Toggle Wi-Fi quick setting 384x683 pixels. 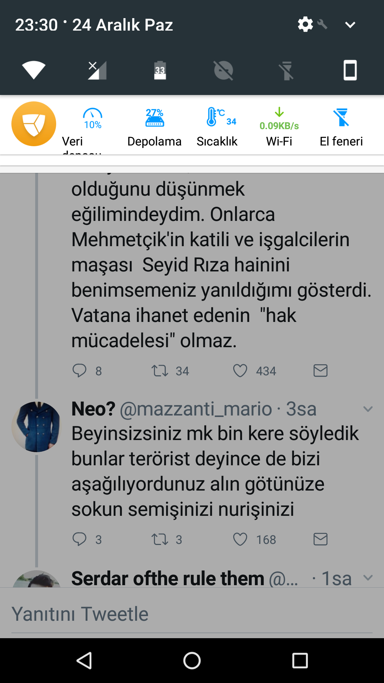coord(34,70)
